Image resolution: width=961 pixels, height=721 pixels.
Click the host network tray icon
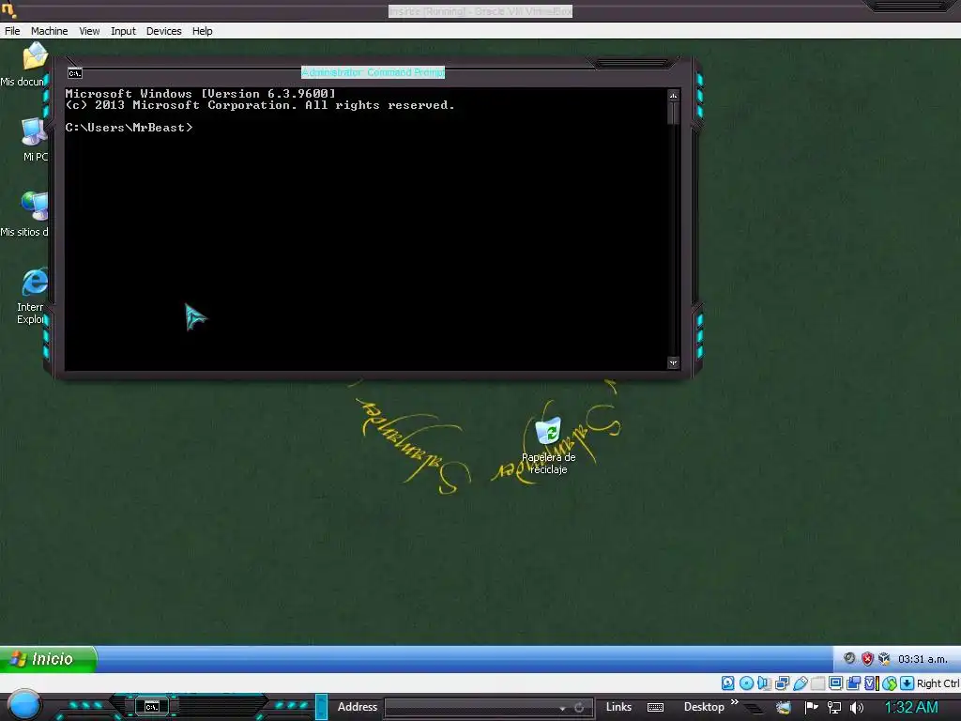[834, 708]
